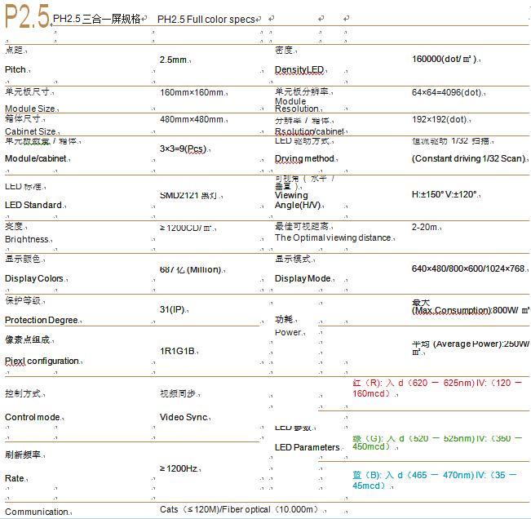Image resolution: width=531 pixels, height=519 pixels.
Task: Click the 1R1G1B pixel configuration value
Action: [x=177, y=351]
